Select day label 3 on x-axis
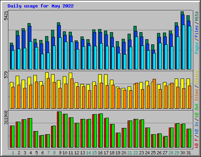The width and height of the screenshot is (201, 157). (25, 153)
